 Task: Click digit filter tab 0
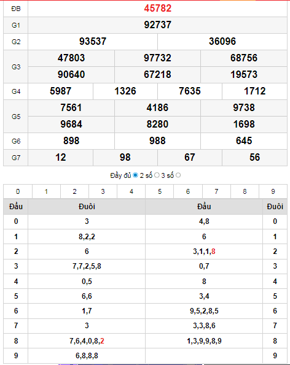[18, 191]
